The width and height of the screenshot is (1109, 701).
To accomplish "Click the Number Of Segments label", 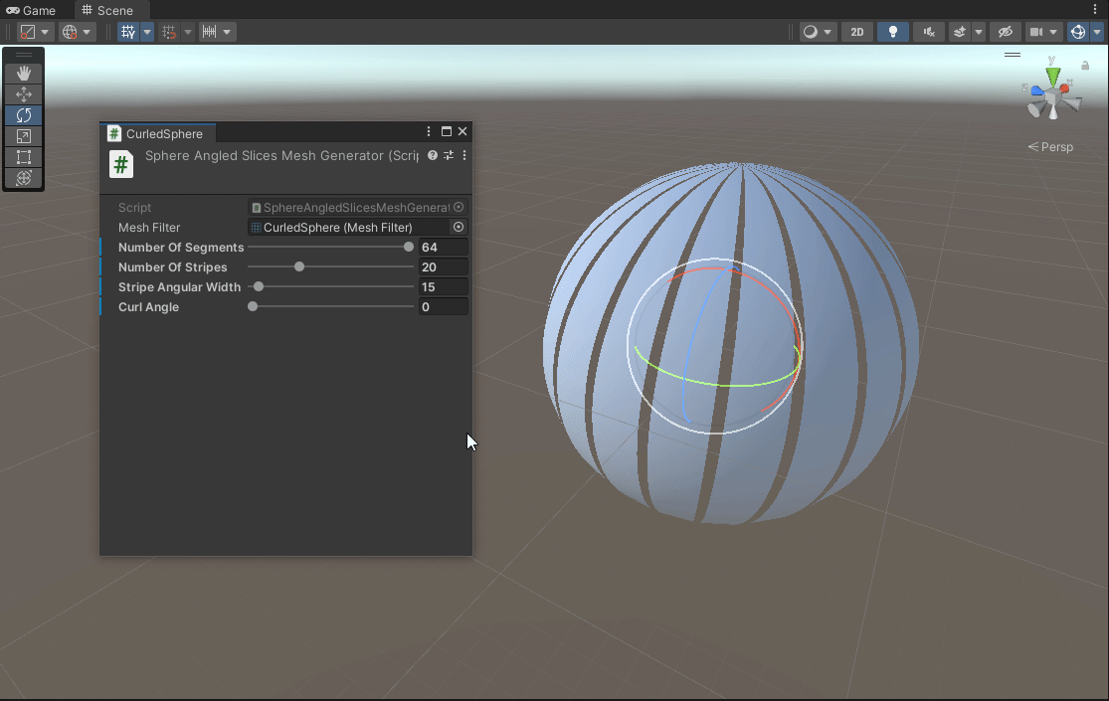I will pos(181,247).
